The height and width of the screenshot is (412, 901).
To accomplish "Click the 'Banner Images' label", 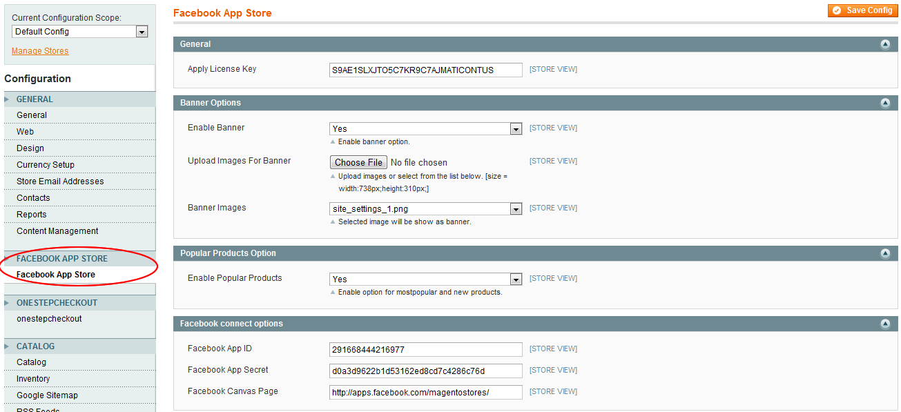I will click(217, 208).
